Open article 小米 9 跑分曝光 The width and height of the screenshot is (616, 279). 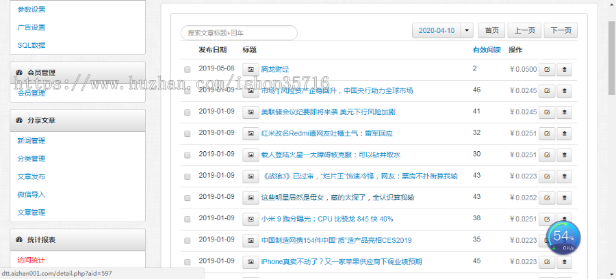pos(327,219)
